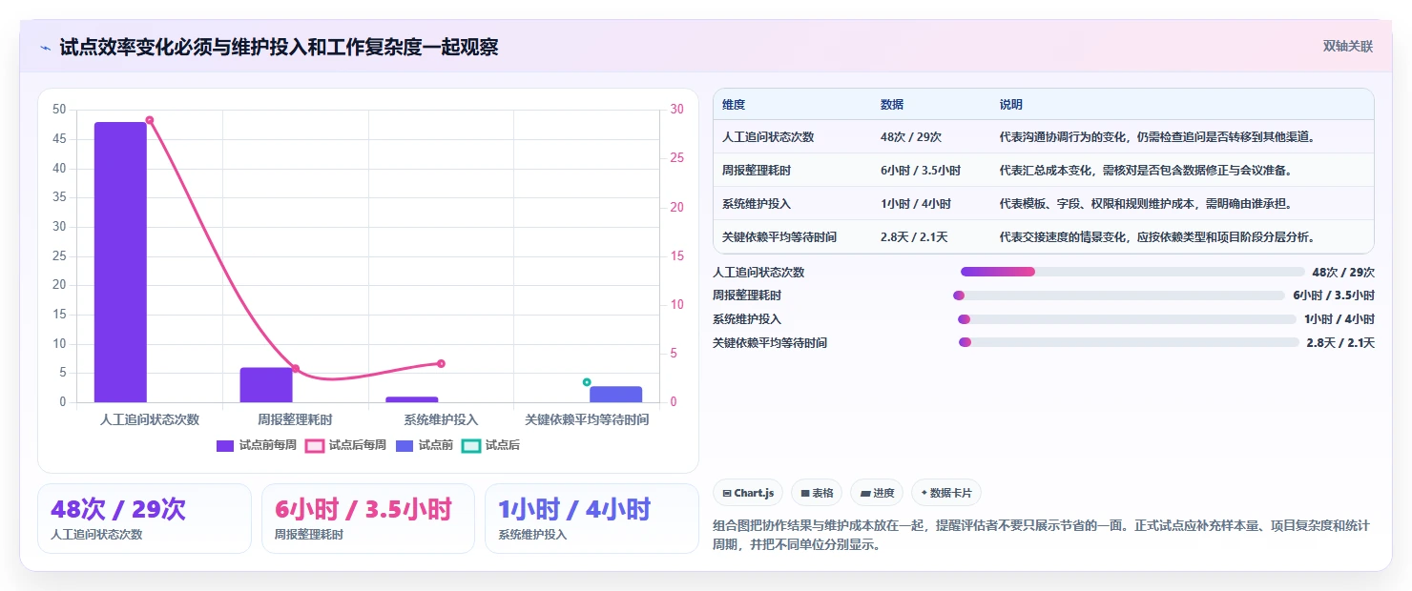
Task: Open the 6小时 / 3.5小时 data card
Action: [x=368, y=519]
